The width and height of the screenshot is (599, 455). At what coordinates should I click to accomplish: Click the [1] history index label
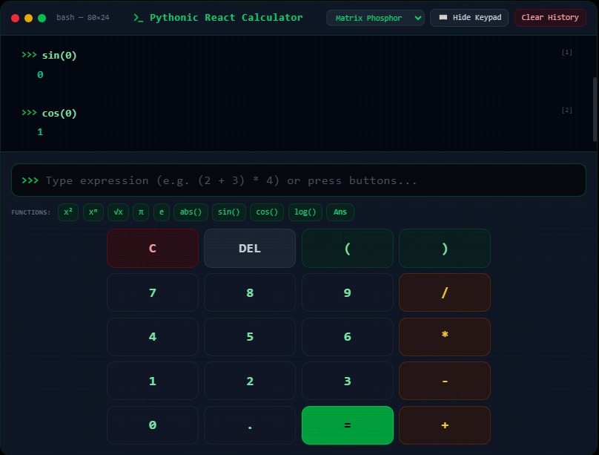tap(567, 52)
